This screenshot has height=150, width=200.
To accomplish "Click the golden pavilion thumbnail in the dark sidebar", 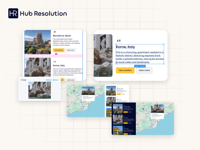I will tap(118, 130).
